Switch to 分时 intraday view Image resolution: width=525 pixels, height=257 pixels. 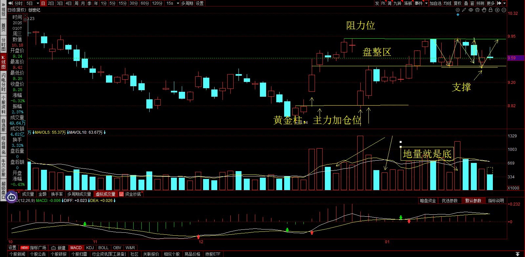point(19,3)
